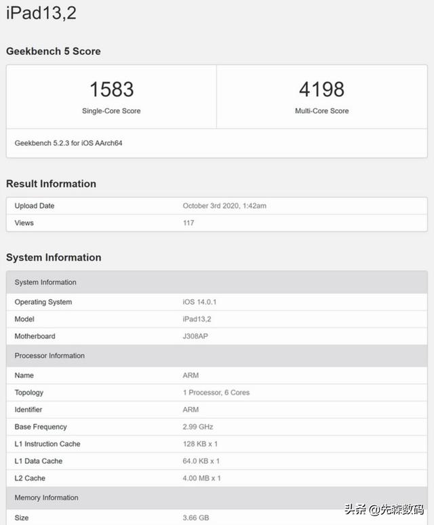Click the Identifier label

(x=28, y=410)
